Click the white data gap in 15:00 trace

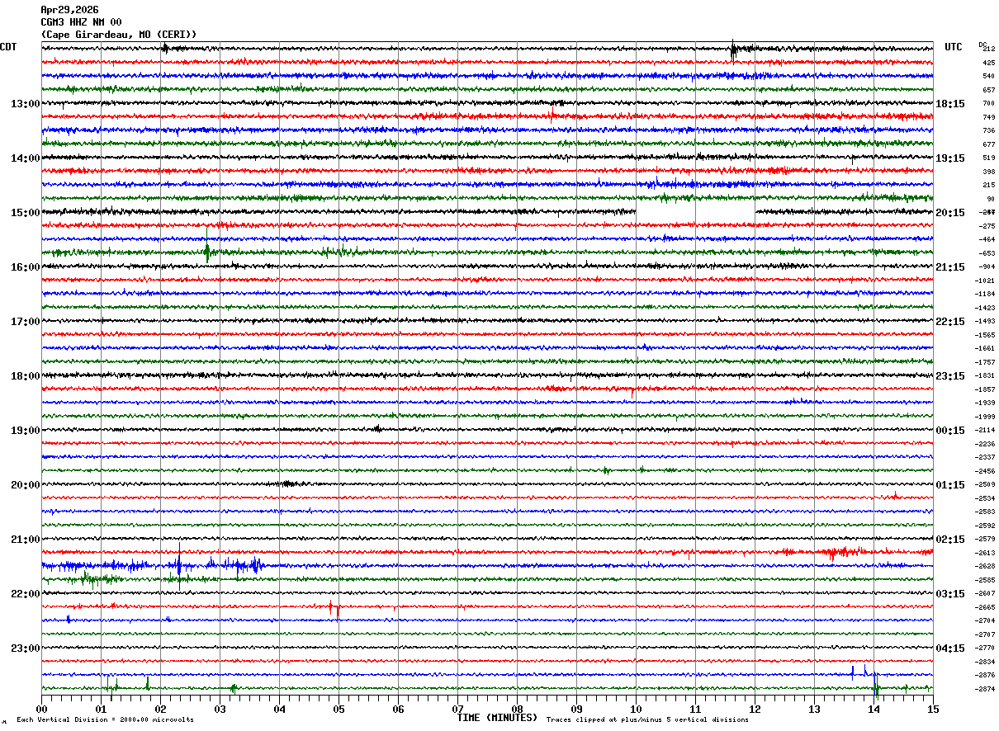tap(695, 214)
